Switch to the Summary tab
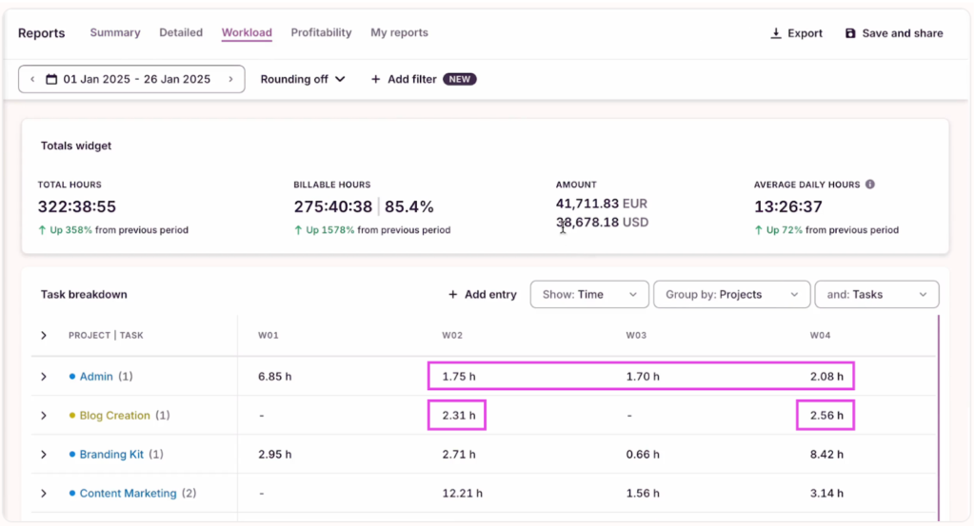This screenshot has width=975, height=526. click(x=115, y=32)
